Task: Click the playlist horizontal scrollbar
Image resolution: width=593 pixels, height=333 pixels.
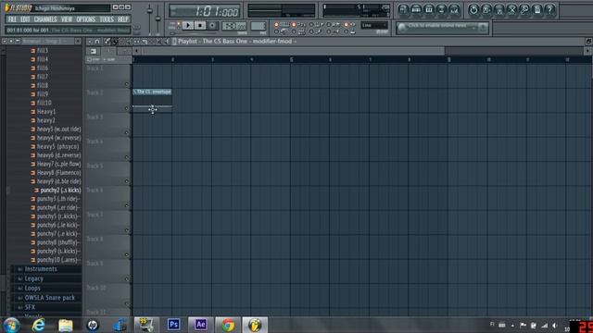Action: (x=293, y=51)
